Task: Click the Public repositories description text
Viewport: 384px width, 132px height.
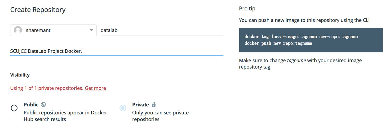Action: click(x=65, y=116)
